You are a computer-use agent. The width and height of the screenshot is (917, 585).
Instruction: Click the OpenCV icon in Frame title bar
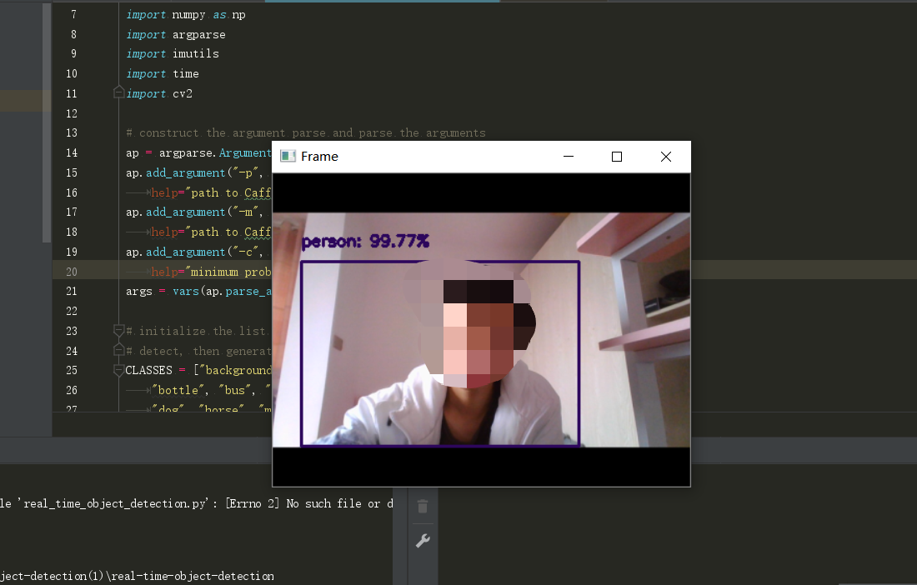[288, 156]
